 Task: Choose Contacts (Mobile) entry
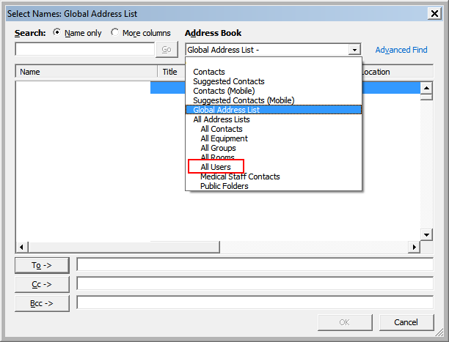(x=224, y=91)
